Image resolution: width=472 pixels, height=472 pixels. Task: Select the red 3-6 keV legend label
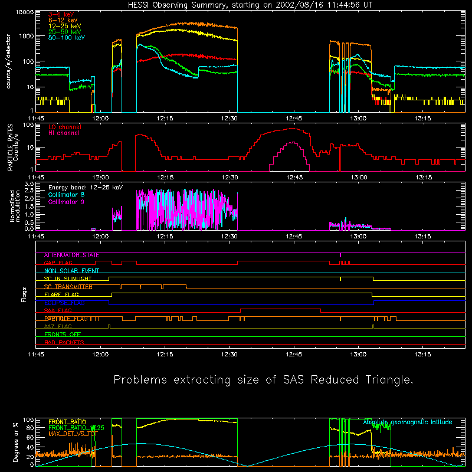(x=61, y=14)
